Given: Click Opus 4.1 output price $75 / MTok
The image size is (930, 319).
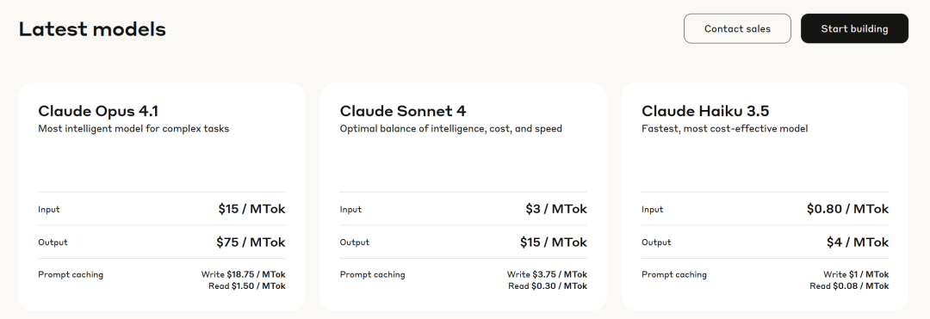Looking at the screenshot, I should (x=251, y=242).
